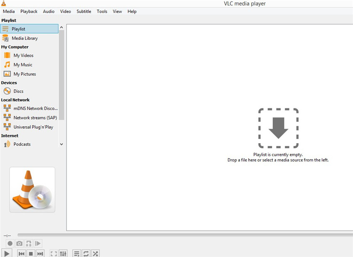Click the playlist list icon

coord(5,29)
